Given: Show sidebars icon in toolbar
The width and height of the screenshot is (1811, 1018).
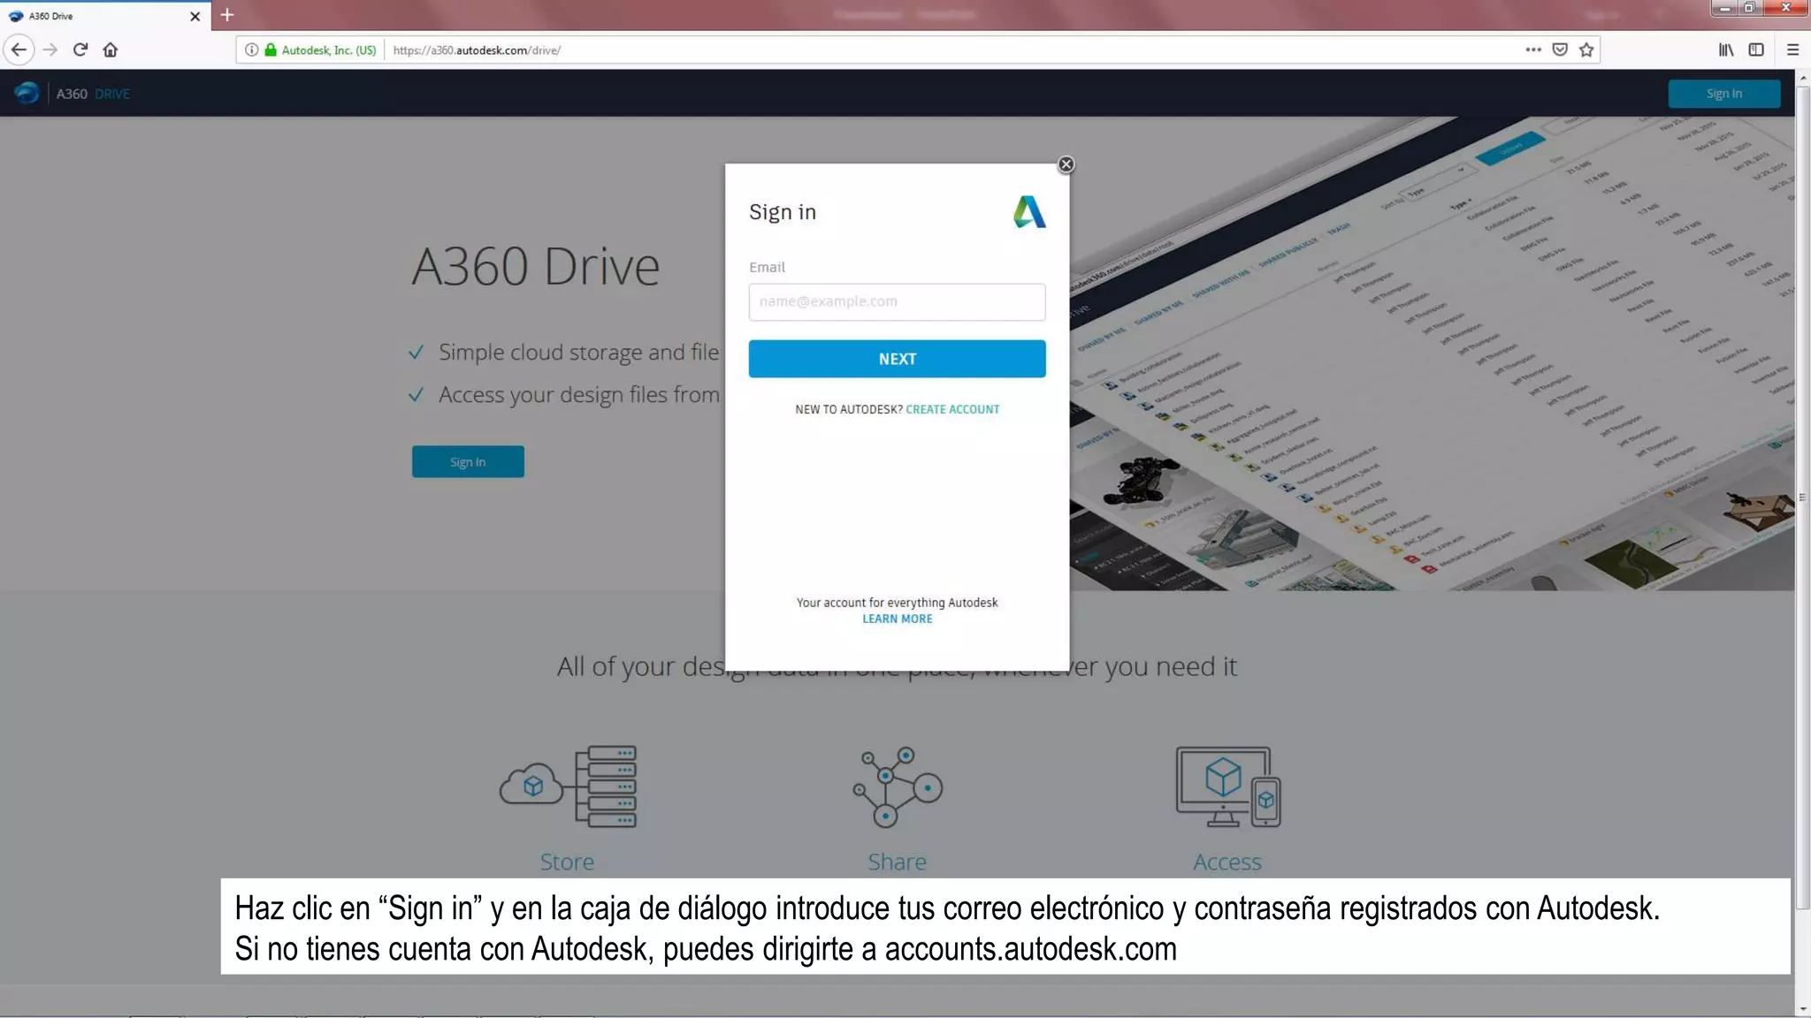Looking at the screenshot, I should coord(1756,49).
